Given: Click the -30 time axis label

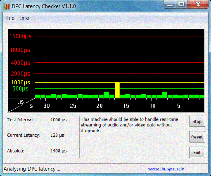Looking at the screenshot, I should [x=46, y=106].
